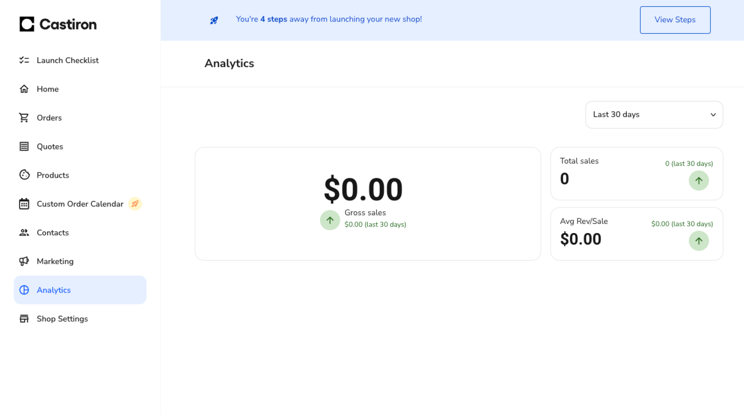744x415 pixels.
Task: Click the banner rocket icon
Action: coord(214,20)
